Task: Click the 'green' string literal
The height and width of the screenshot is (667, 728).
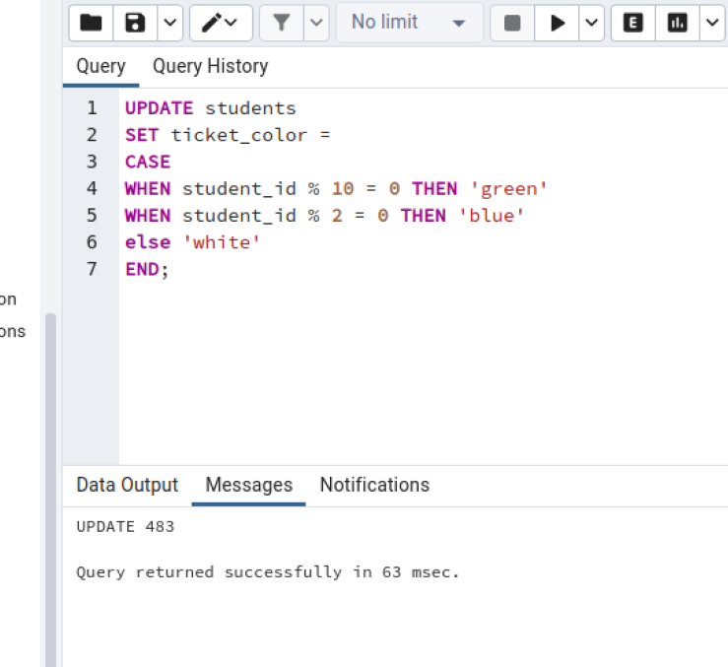Action: click(508, 189)
